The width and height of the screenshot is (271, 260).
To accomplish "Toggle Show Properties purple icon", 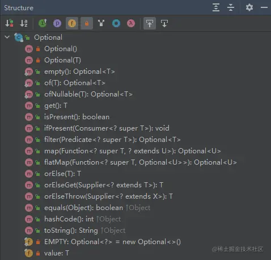I will [x=57, y=23].
